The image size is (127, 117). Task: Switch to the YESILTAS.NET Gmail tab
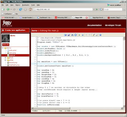10,17
